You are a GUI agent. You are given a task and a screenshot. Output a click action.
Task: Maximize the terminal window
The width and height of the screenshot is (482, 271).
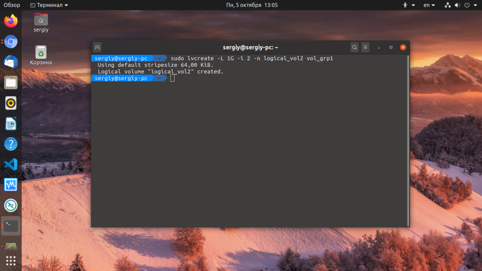click(x=391, y=48)
